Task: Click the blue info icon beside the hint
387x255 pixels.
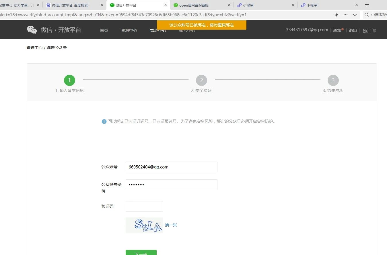Action: pyautogui.click(x=104, y=121)
